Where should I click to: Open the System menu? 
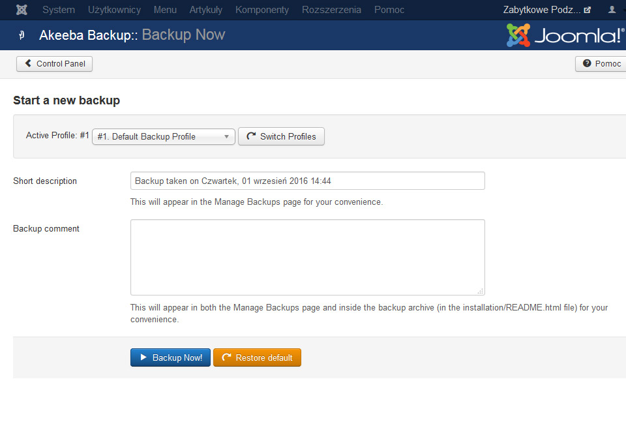59,10
